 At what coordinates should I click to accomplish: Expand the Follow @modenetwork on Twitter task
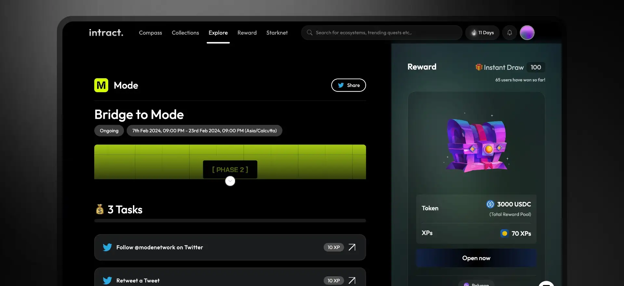tap(159, 247)
